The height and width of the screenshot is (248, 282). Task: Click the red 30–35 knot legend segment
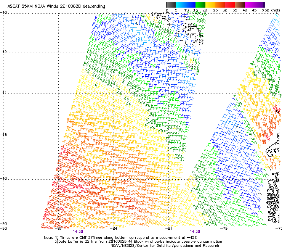(230, 5)
